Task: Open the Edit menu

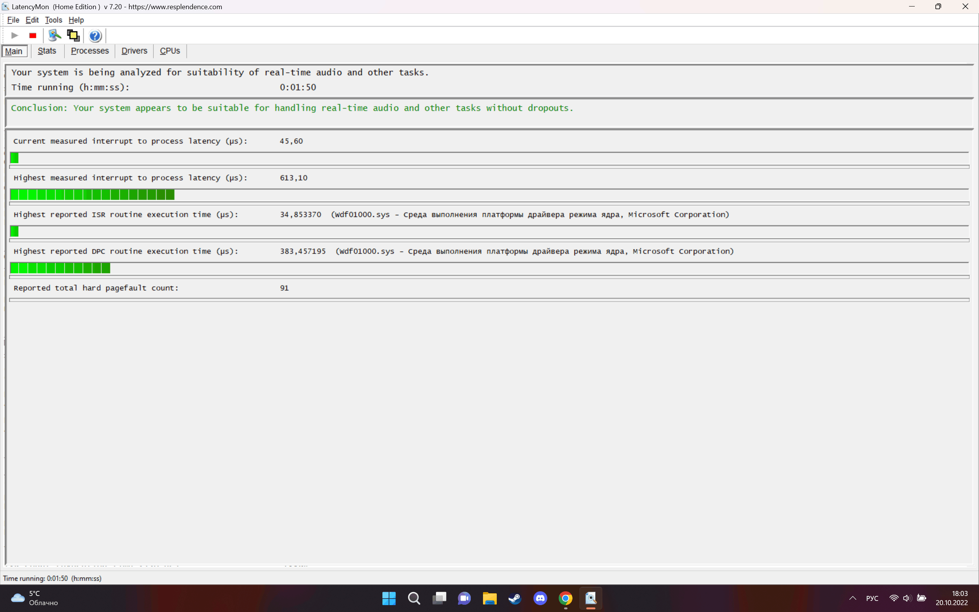Action: point(32,20)
